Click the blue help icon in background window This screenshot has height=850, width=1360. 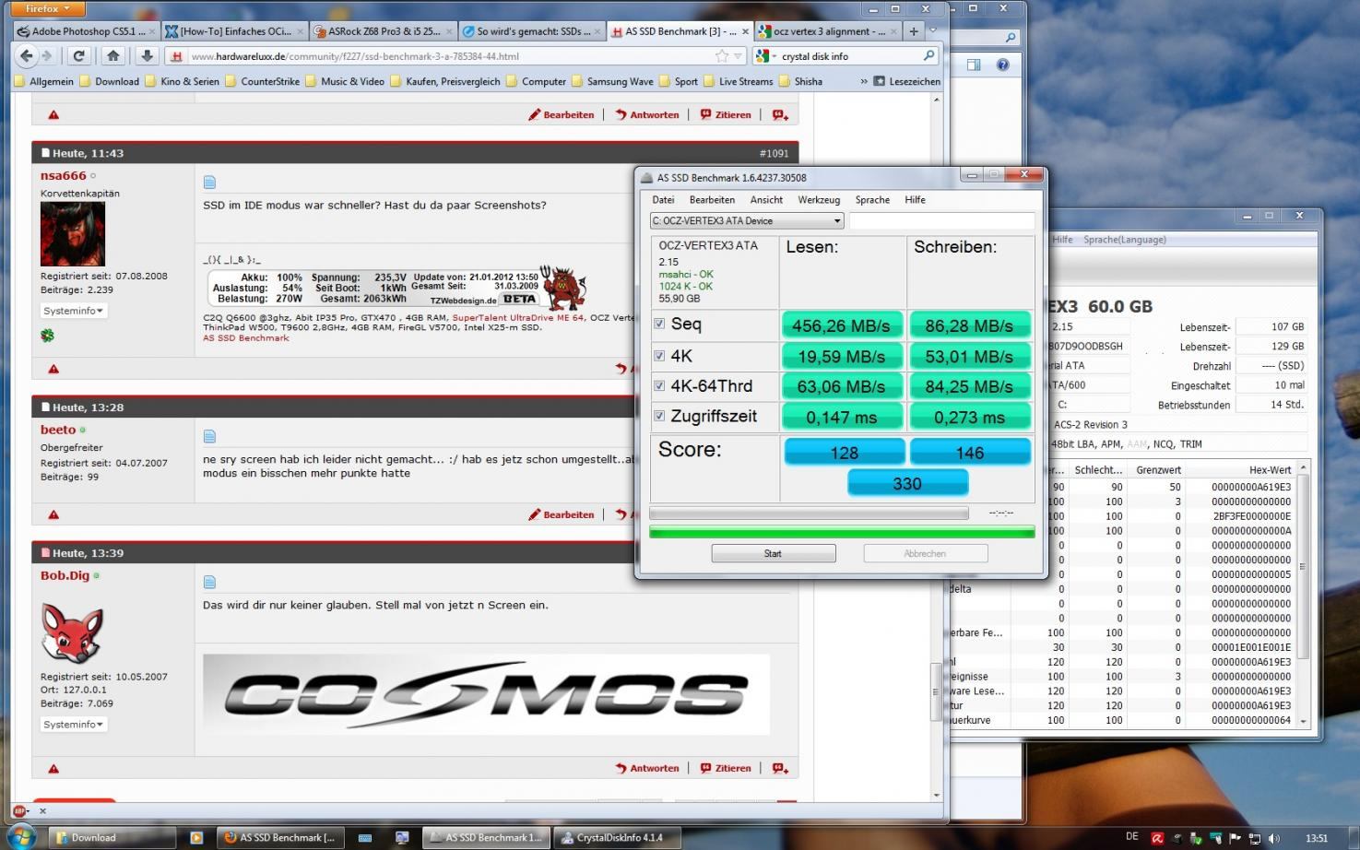(1002, 65)
